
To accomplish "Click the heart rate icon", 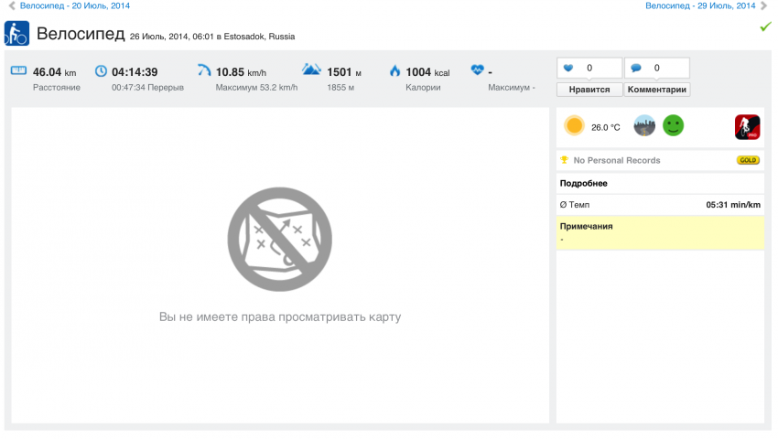I will coord(477,70).
